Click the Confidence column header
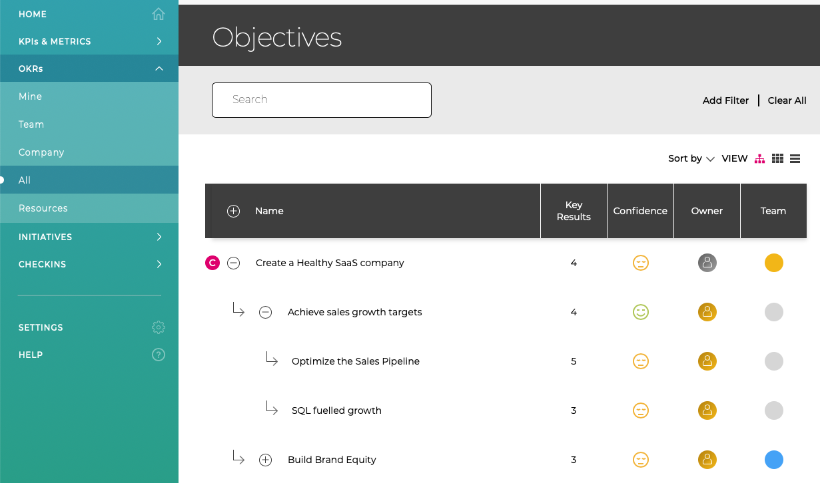820x483 pixels. (640, 211)
